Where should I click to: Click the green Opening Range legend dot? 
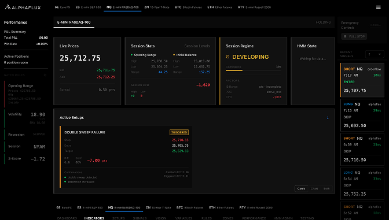(131, 55)
